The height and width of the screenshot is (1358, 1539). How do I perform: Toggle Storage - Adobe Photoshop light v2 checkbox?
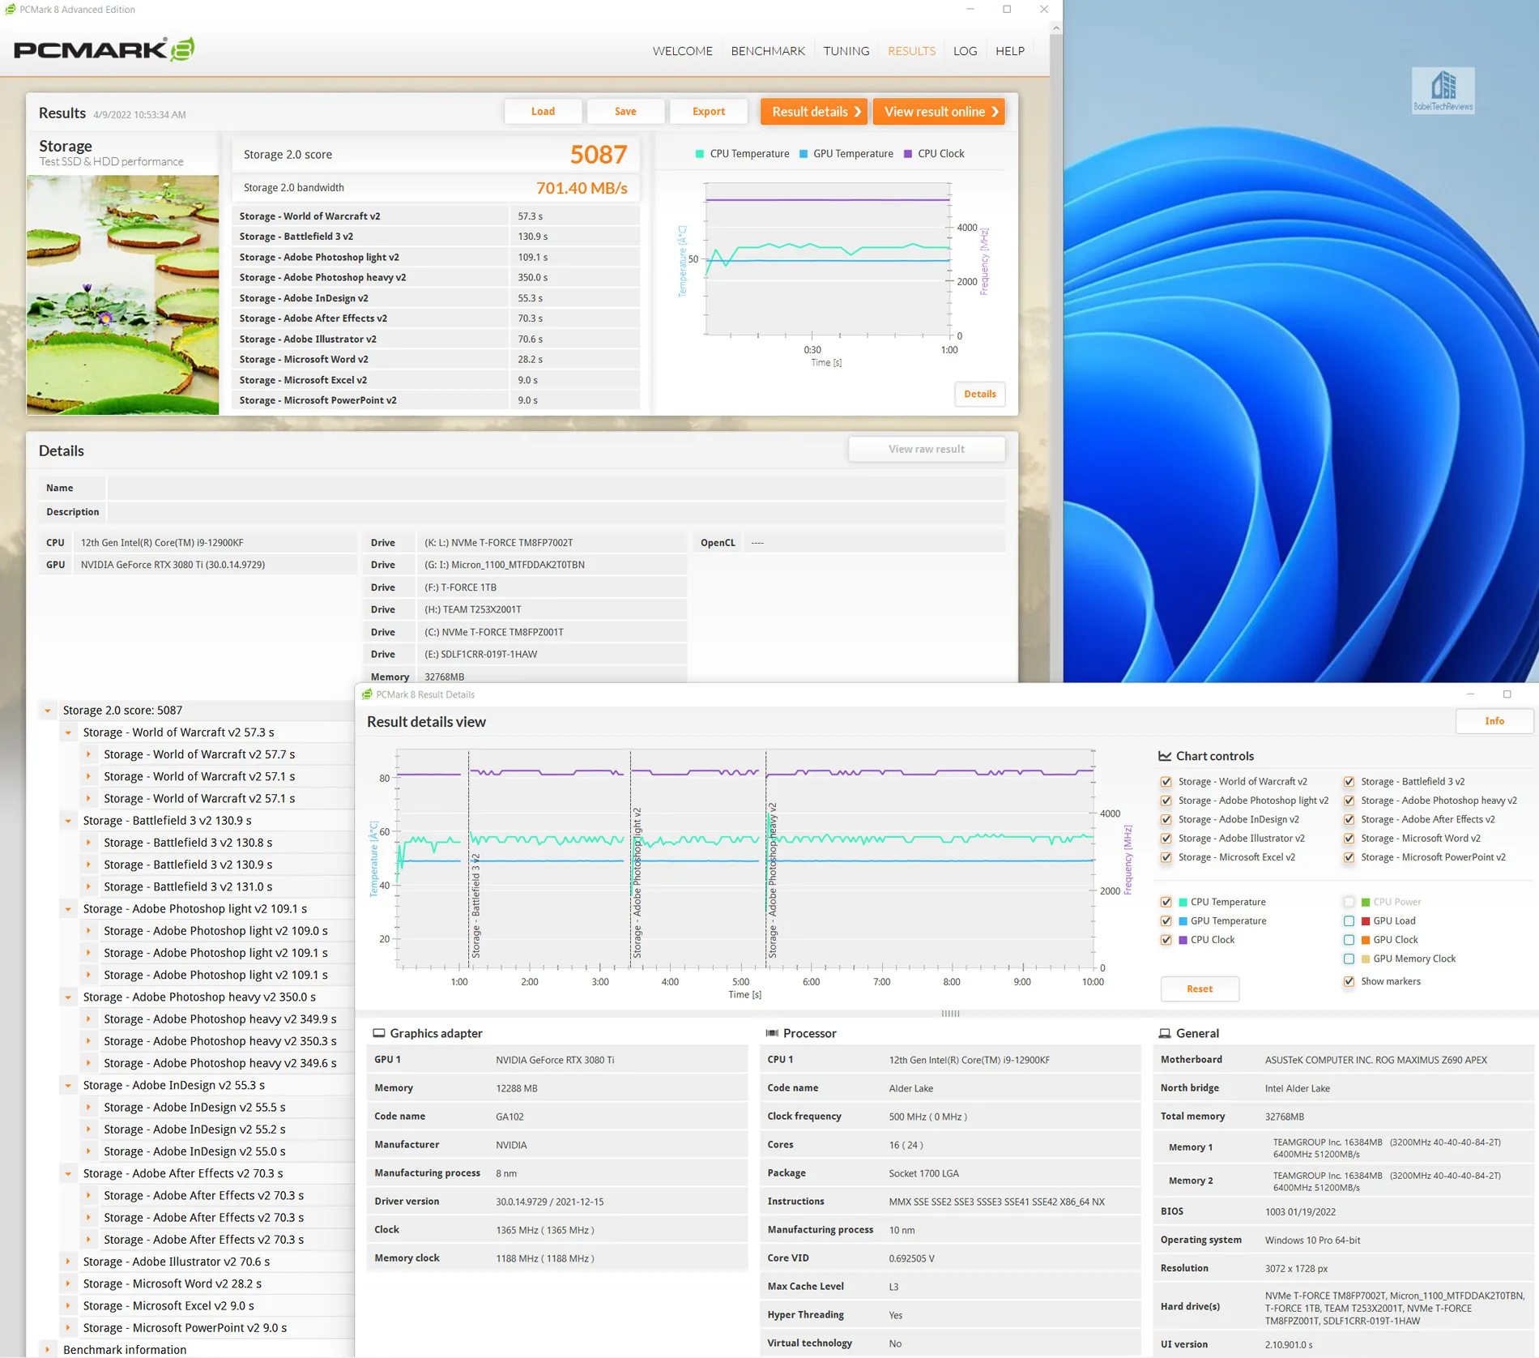pyautogui.click(x=1166, y=801)
